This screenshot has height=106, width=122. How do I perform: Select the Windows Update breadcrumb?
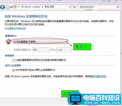(30, 7)
